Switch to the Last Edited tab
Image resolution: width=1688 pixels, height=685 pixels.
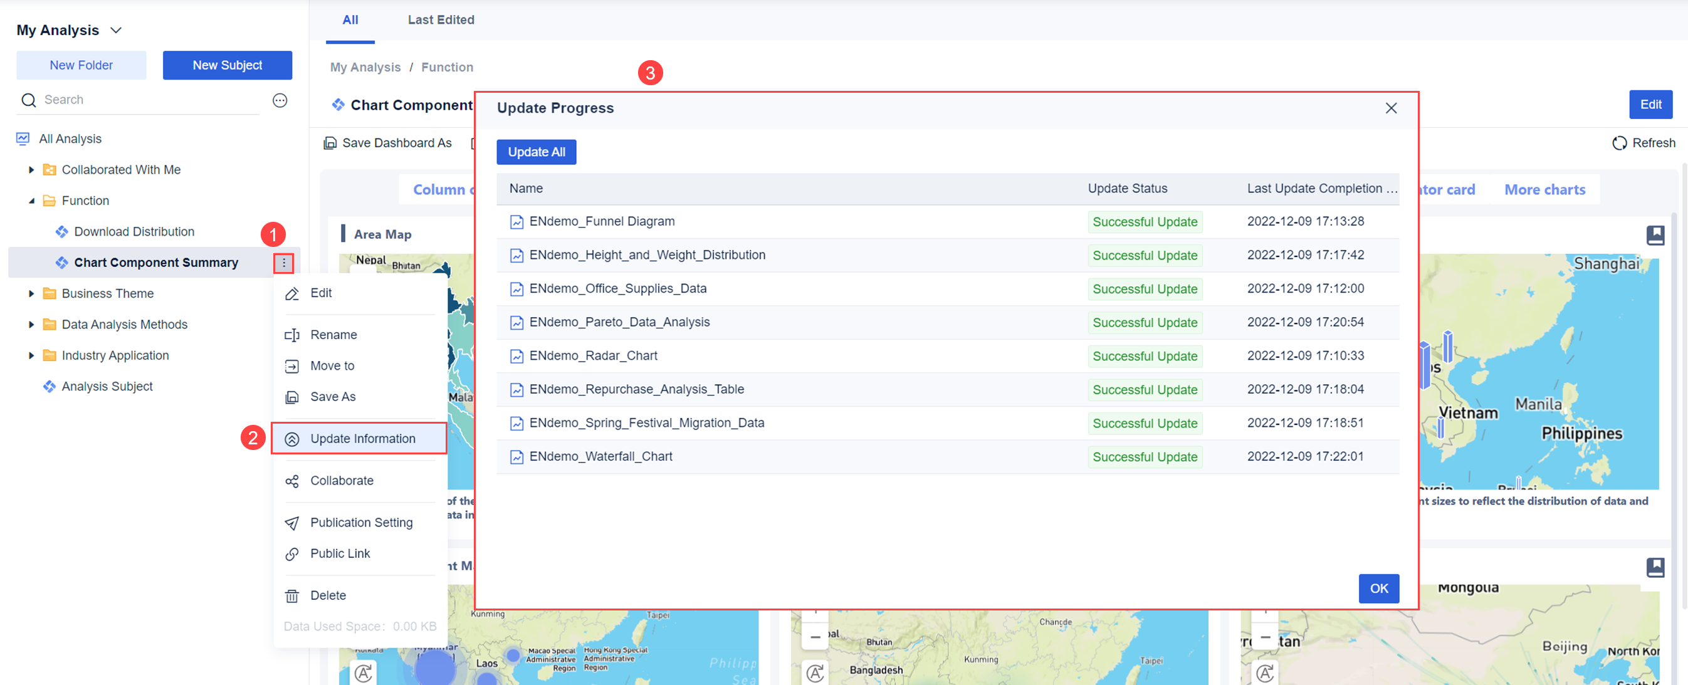(x=441, y=19)
